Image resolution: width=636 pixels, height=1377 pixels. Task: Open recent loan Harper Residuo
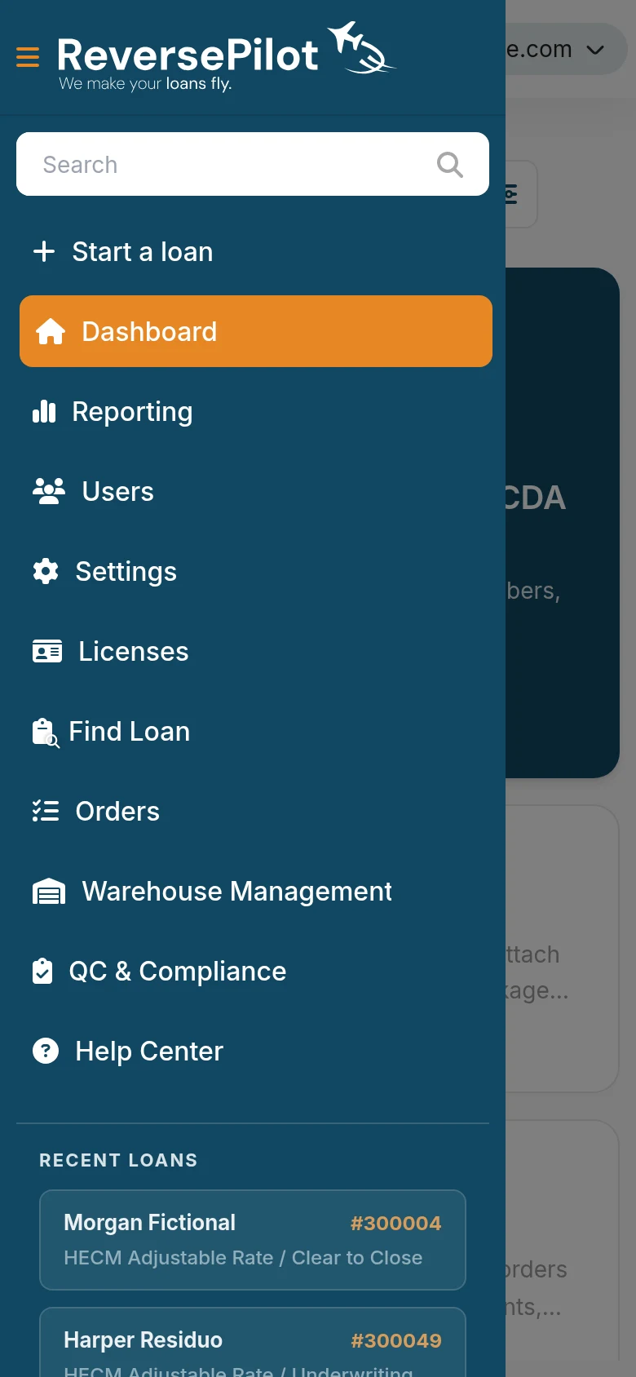coord(253,1342)
